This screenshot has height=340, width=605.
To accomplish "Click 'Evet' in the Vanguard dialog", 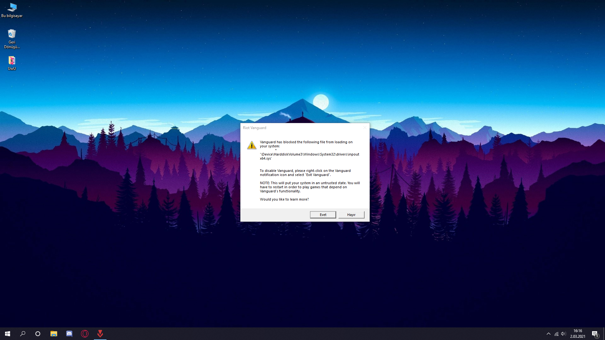I will [323, 214].
